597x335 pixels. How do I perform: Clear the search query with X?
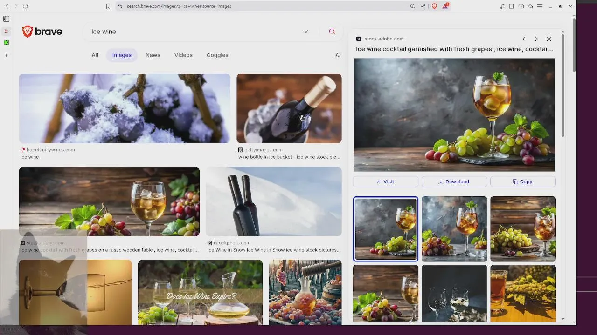coord(306,32)
